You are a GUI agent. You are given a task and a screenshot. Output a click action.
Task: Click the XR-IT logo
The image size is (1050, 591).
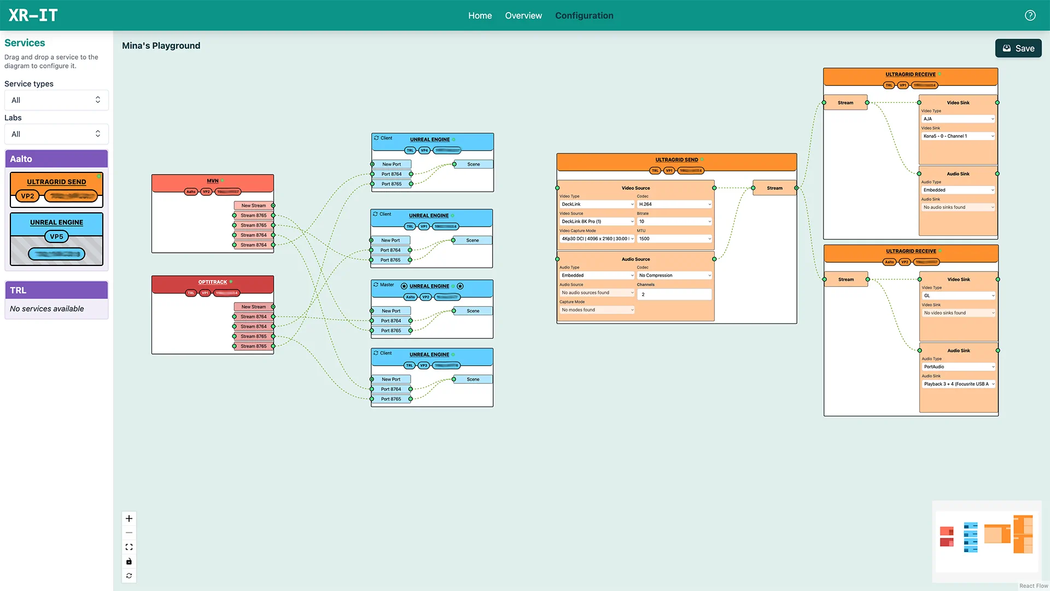33,15
